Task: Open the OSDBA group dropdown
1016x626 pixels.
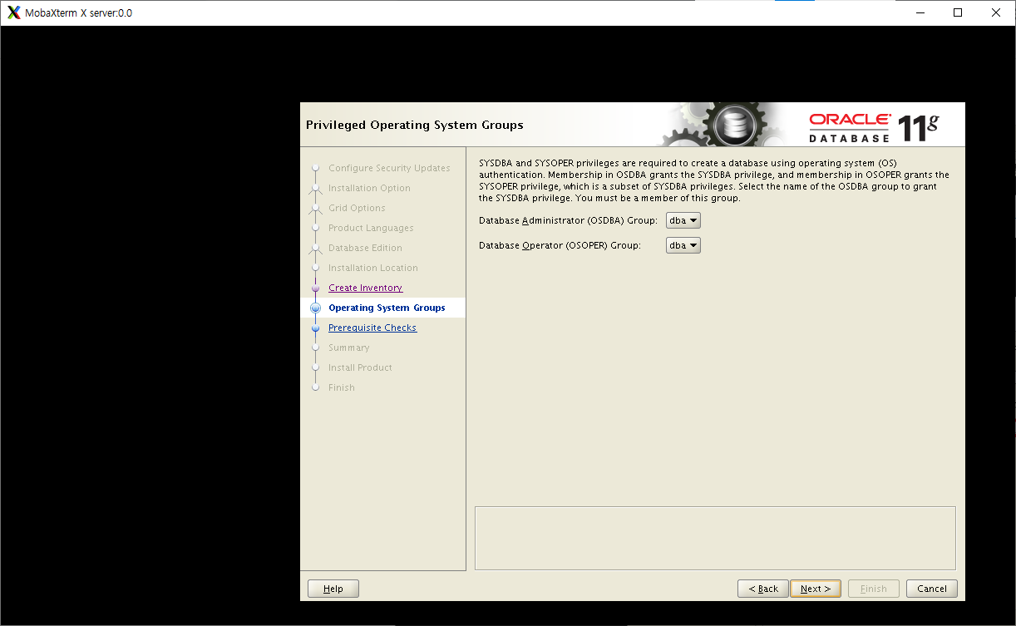Action: click(683, 220)
